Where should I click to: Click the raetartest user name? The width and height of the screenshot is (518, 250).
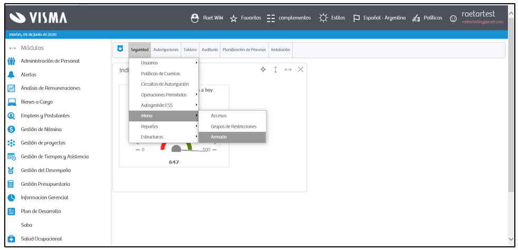tap(478, 14)
